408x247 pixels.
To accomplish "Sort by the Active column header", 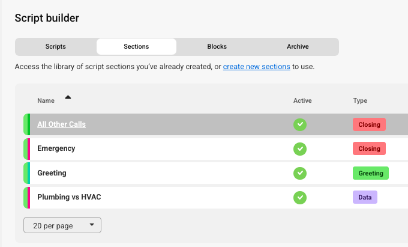I will tap(302, 100).
